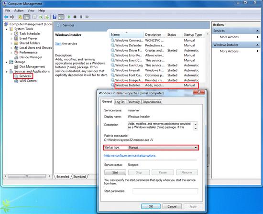Click the Stop Service square toolbar icon
Image resolution: width=263 pixels, height=214 pixels.
coord(75,17)
